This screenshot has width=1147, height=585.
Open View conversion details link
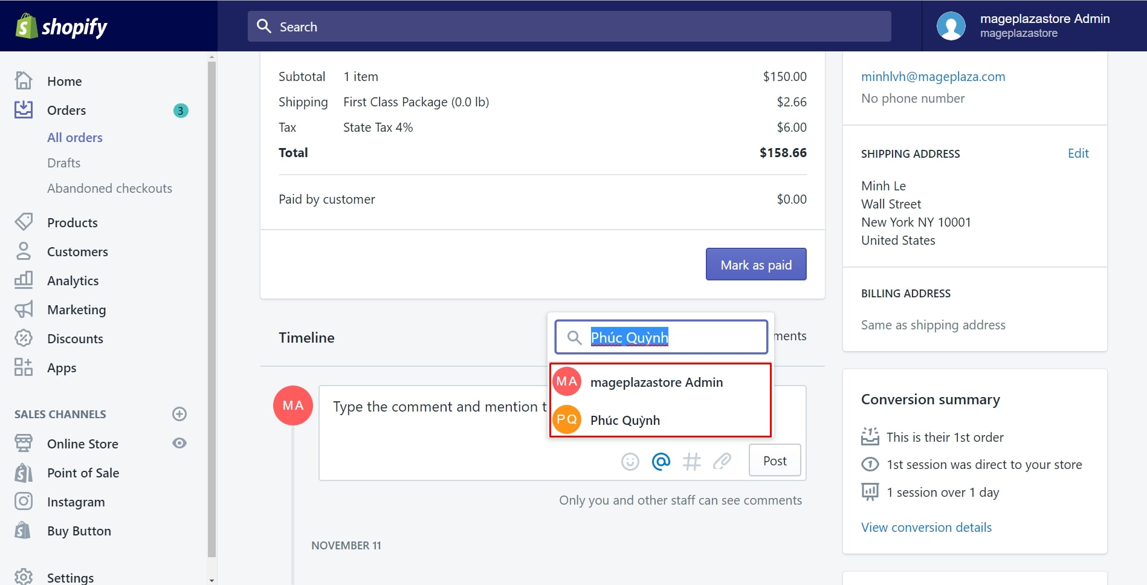click(x=926, y=527)
